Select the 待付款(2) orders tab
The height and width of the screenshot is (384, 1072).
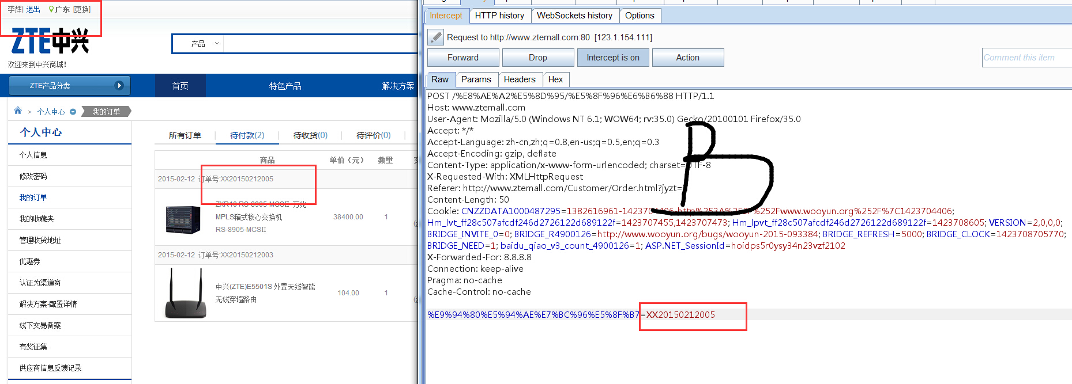pos(247,135)
